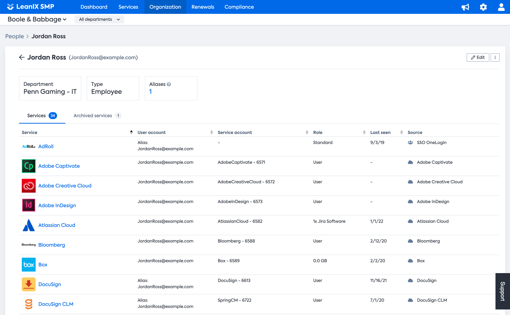Click the '0.0 GB' role cell
This screenshot has width=510, height=315.
[320, 261]
